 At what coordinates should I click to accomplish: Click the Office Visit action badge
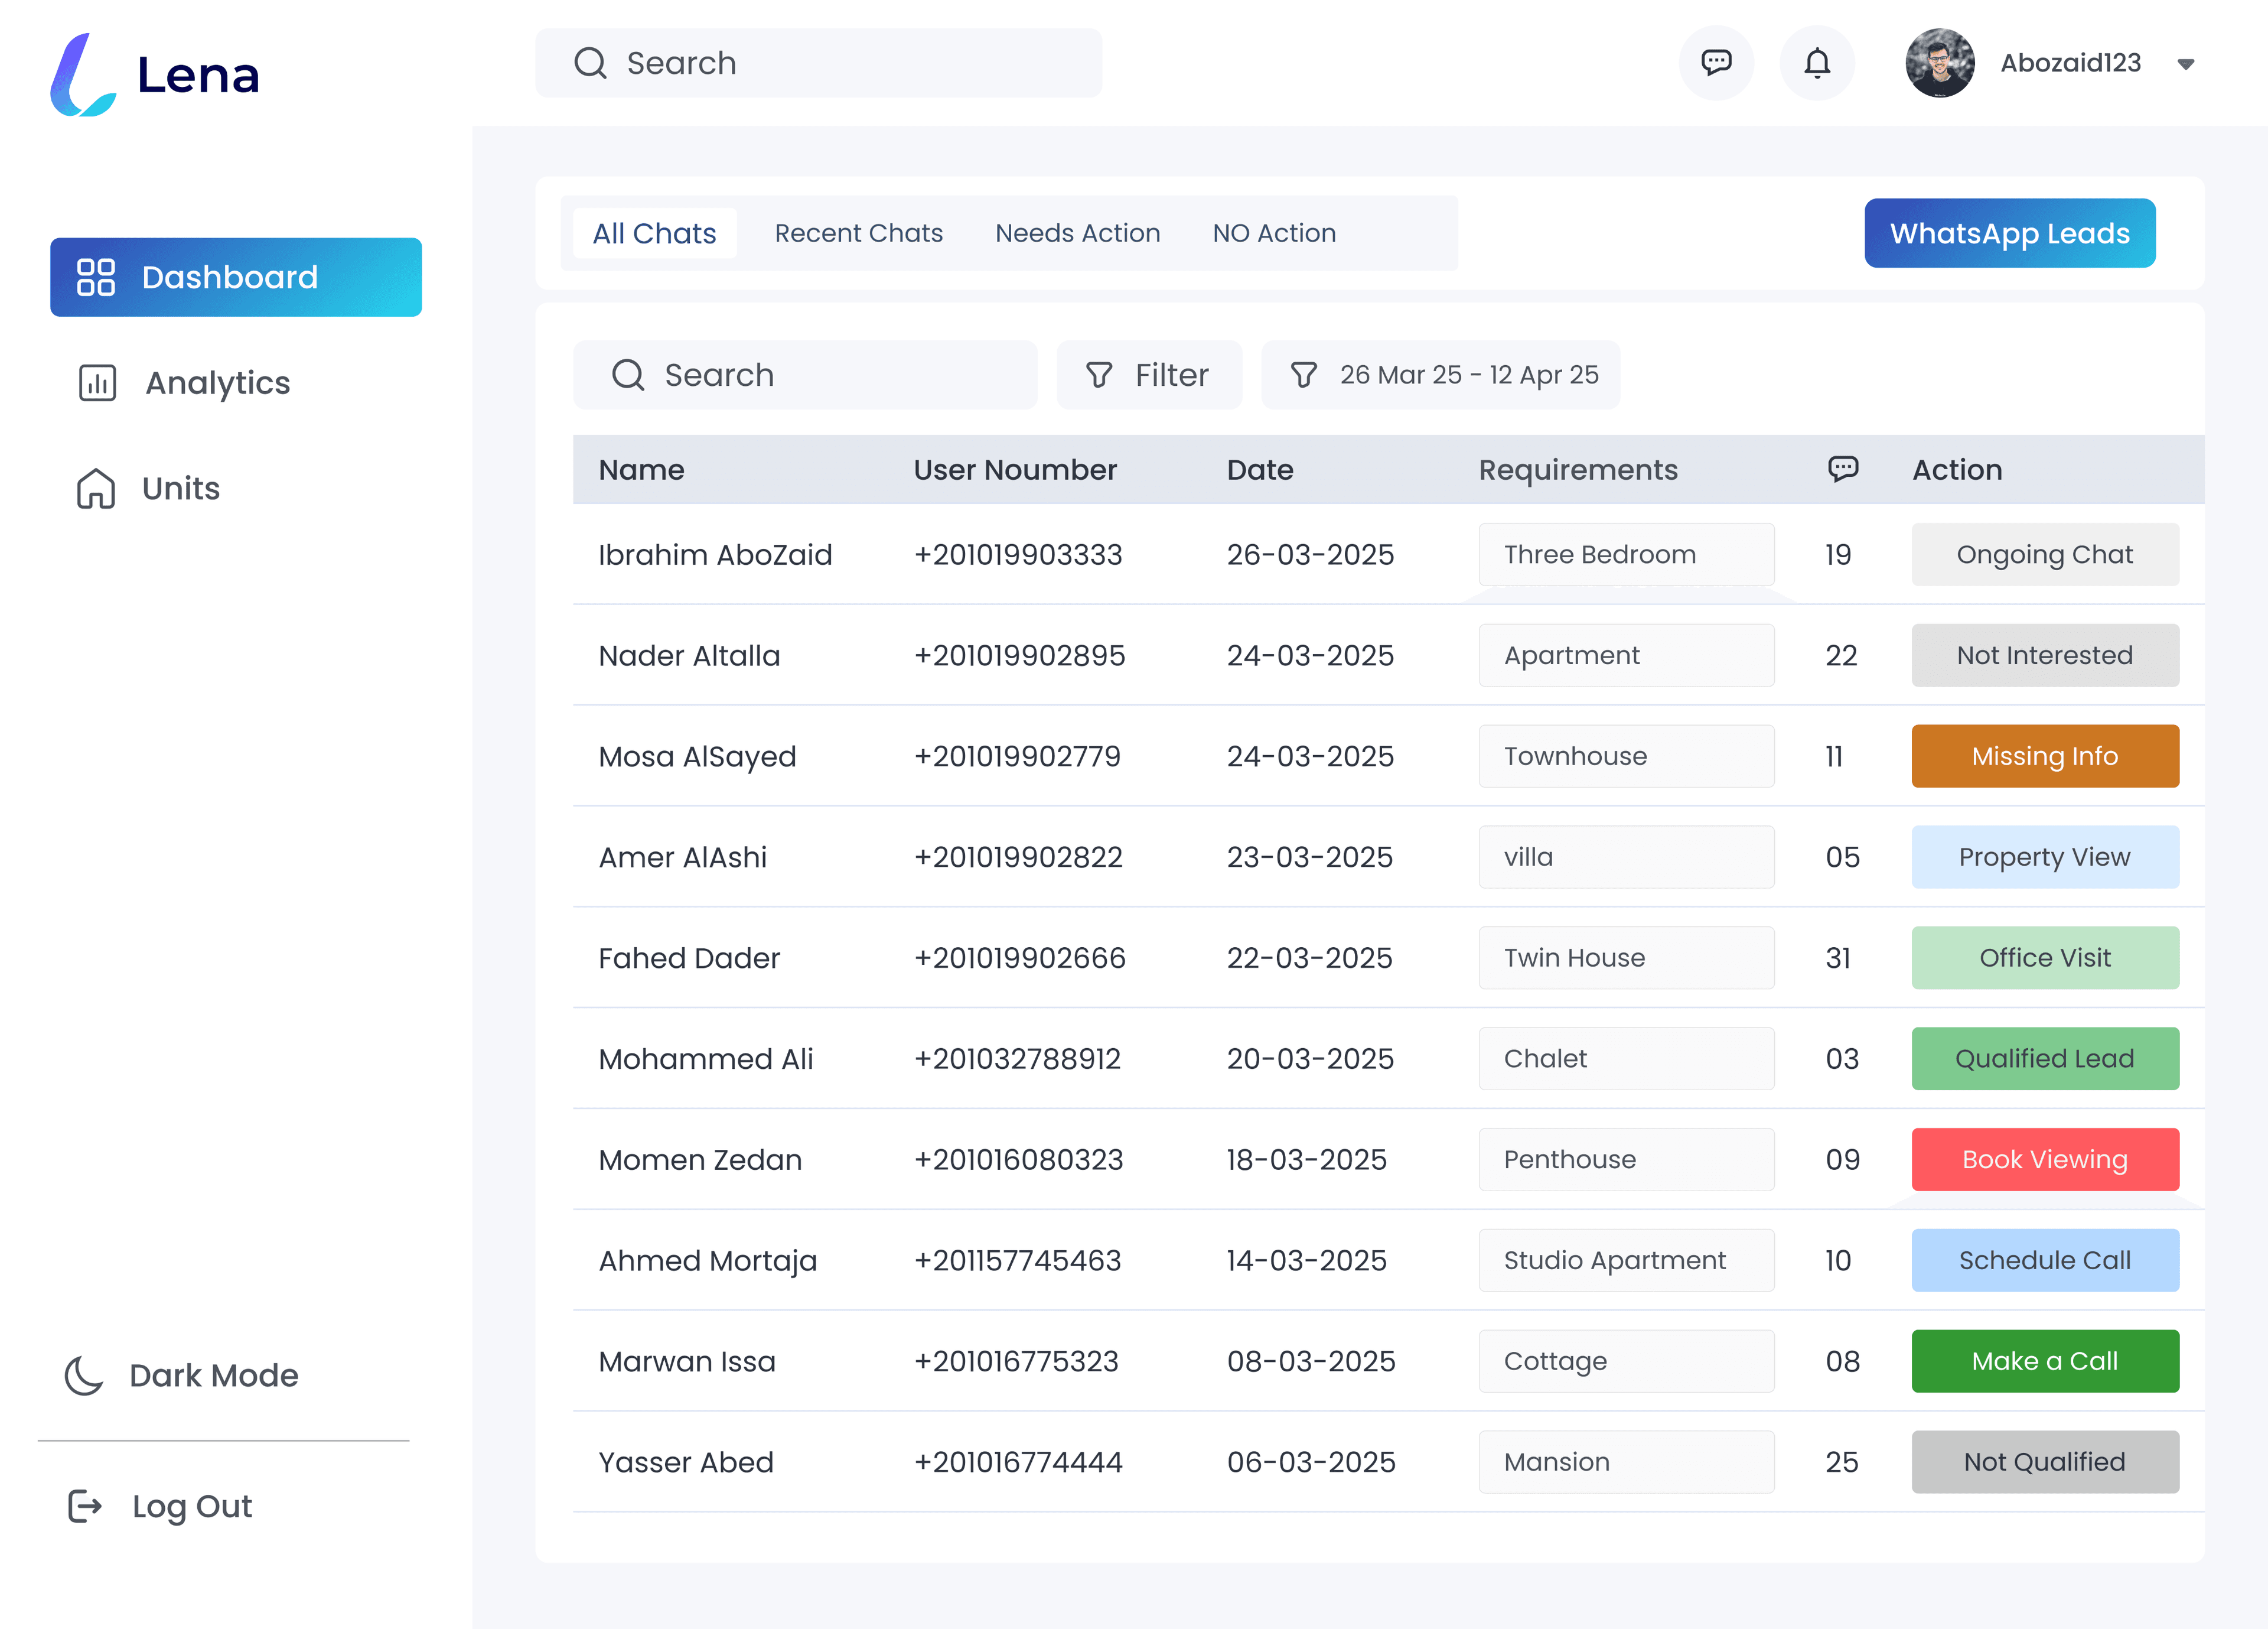point(2045,958)
